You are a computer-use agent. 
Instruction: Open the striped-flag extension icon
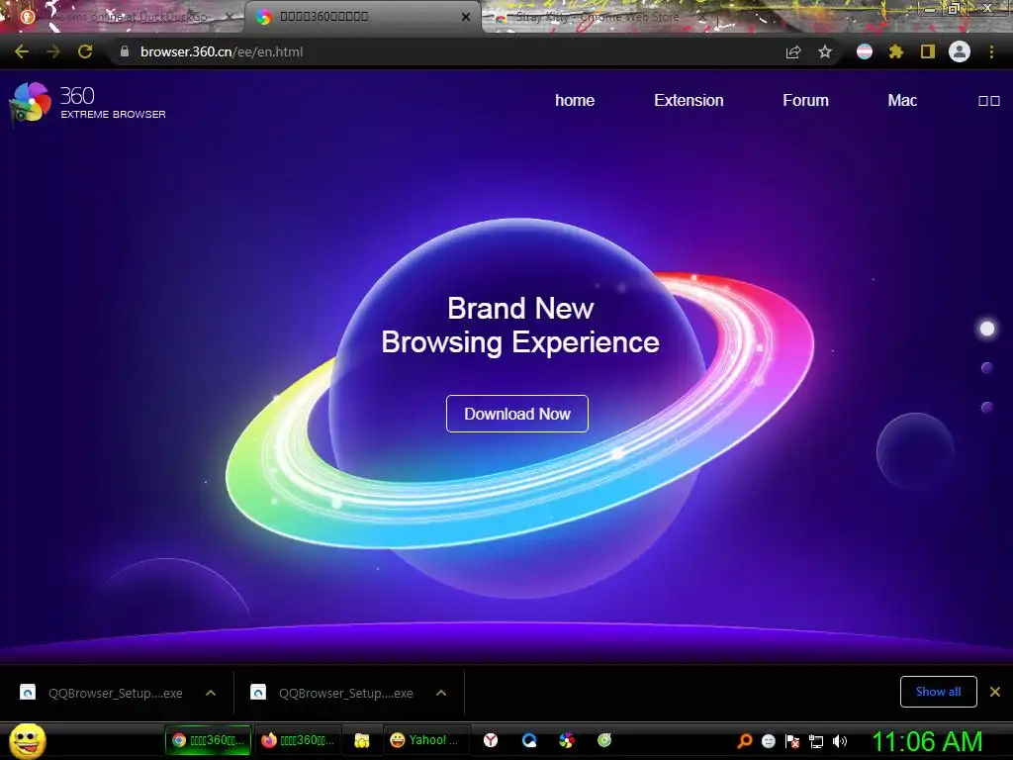[x=865, y=51]
